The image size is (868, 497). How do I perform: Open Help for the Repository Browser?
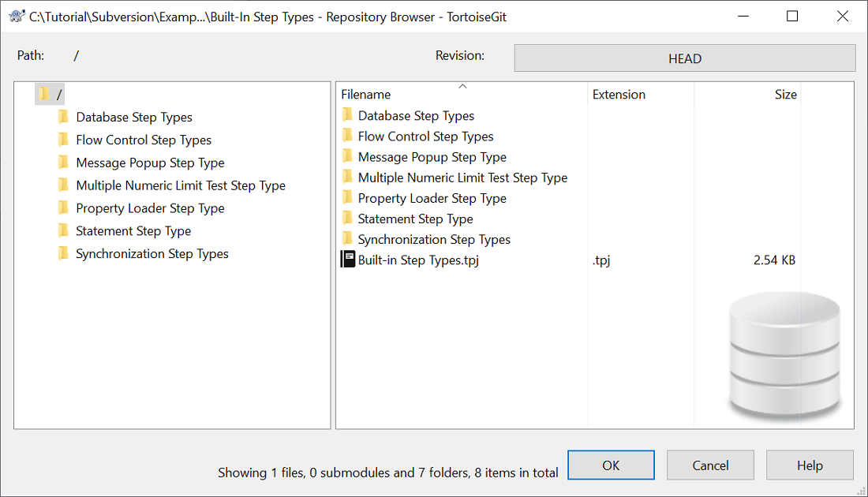click(810, 465)
